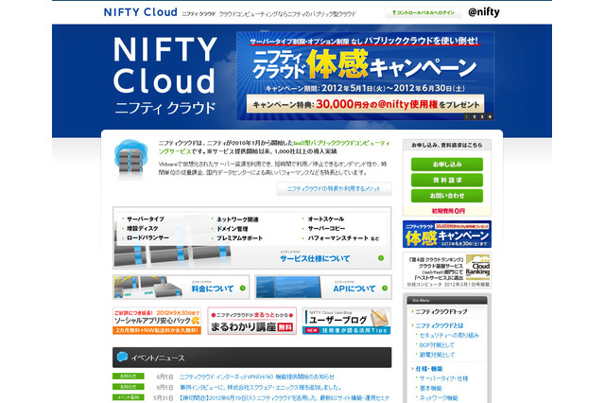Click プレミアムサポート in feature list

coord(239,238)
